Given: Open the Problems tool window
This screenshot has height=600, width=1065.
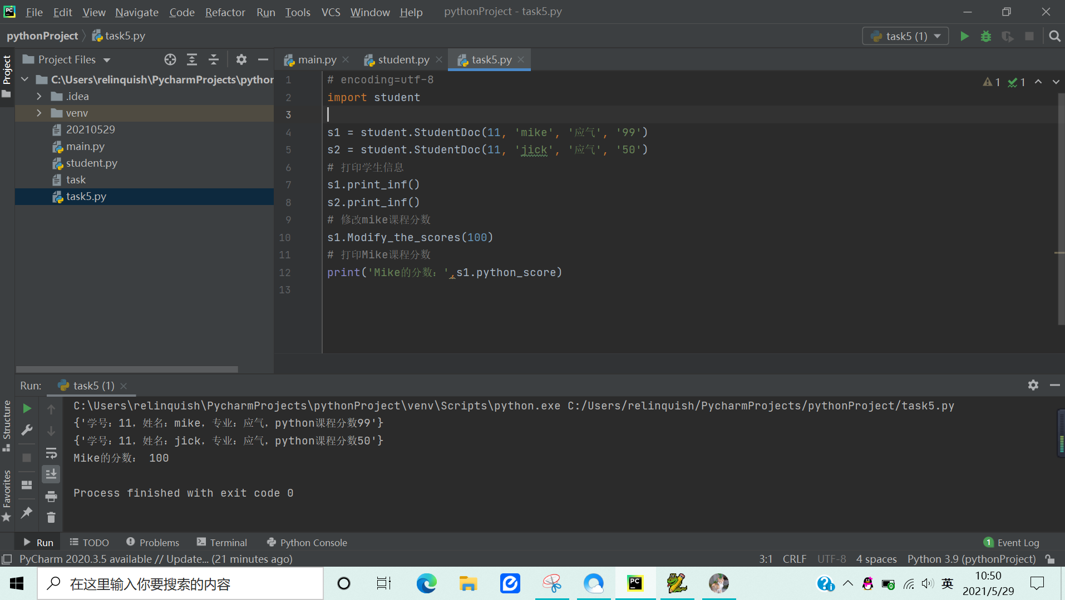Looking at the screenshot, I should point(153,542).
